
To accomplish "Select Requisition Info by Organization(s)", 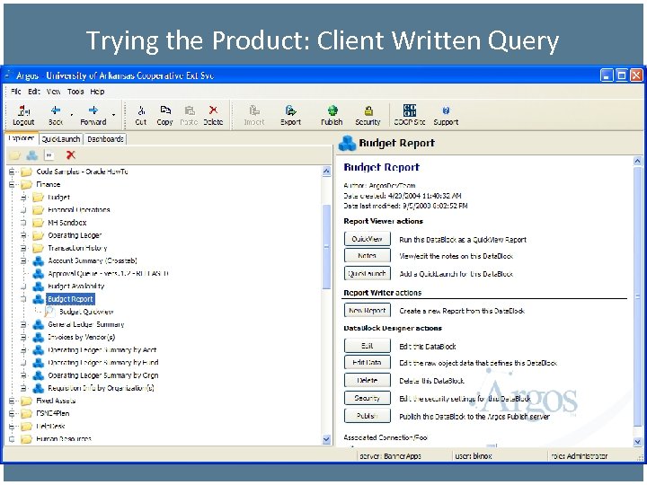I will (101, 388).
